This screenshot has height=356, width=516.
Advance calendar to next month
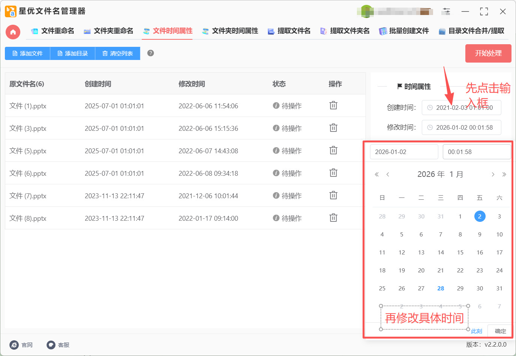click(493, 174)
